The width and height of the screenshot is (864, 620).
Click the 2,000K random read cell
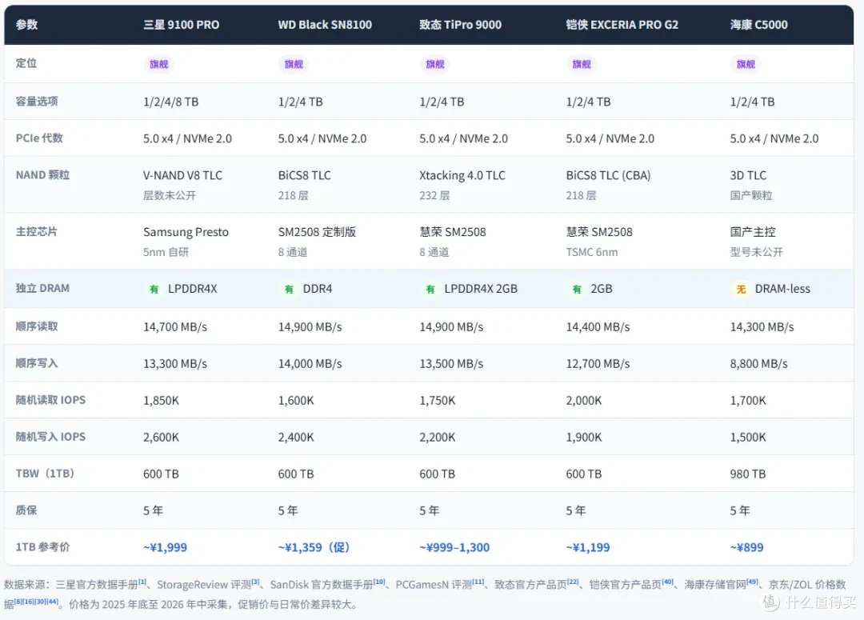[583, 401]
